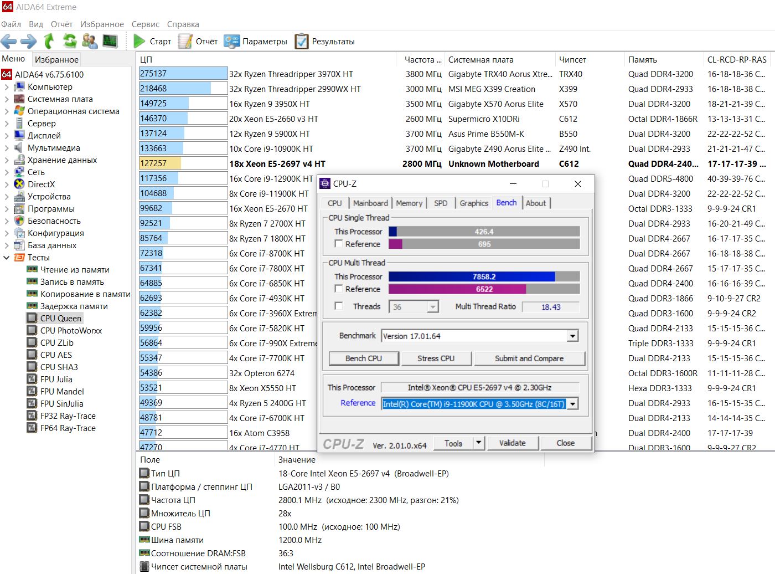
Task: Click the Безопасность shield icon
Action: pos(19,221)
